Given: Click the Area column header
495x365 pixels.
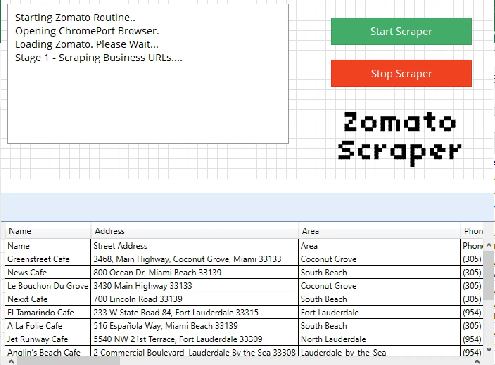Looking at the screenshot, I should [379, 231].
